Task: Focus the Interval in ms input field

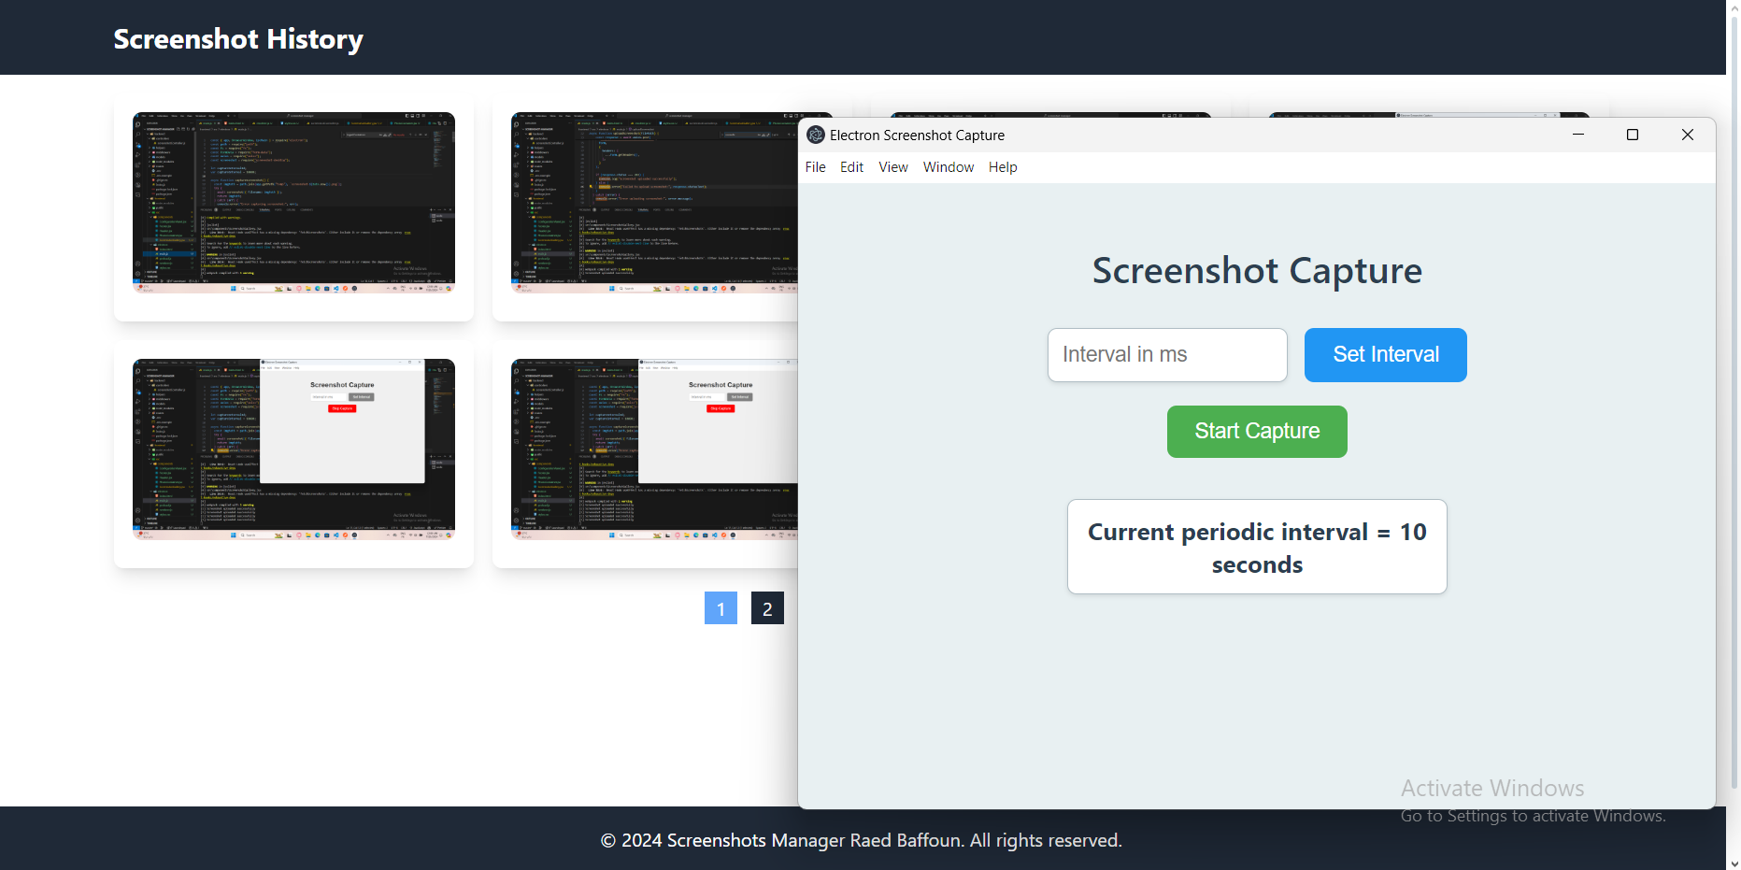Action: (x=1167, y=355)
